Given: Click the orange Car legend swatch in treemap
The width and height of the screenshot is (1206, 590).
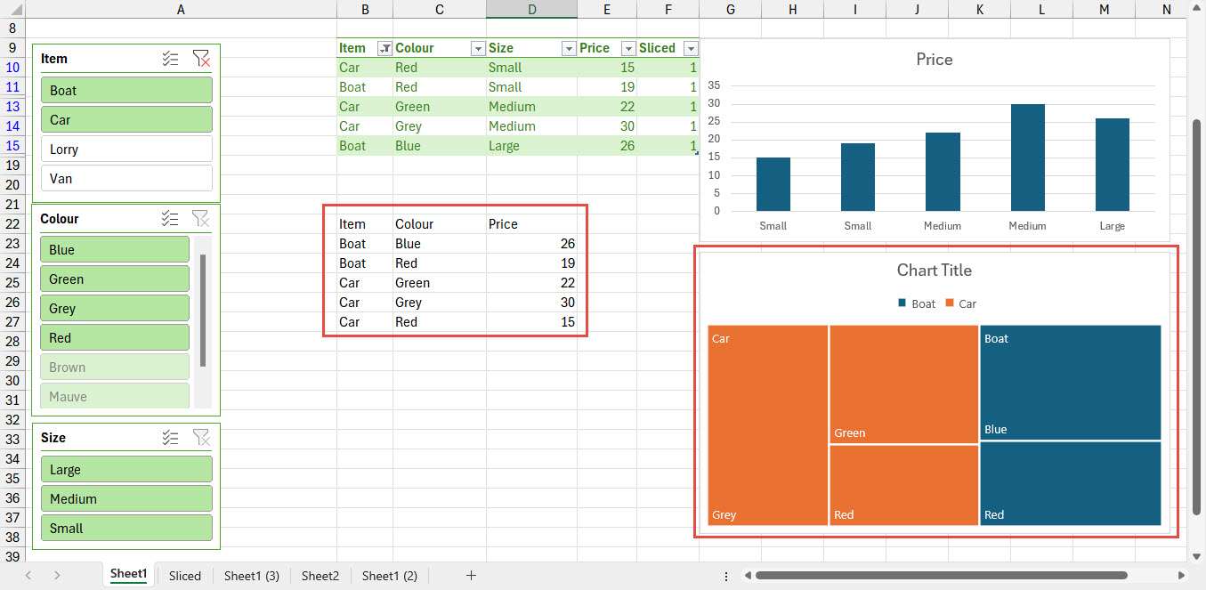Looking at the screenshot, I should (950, 303).
